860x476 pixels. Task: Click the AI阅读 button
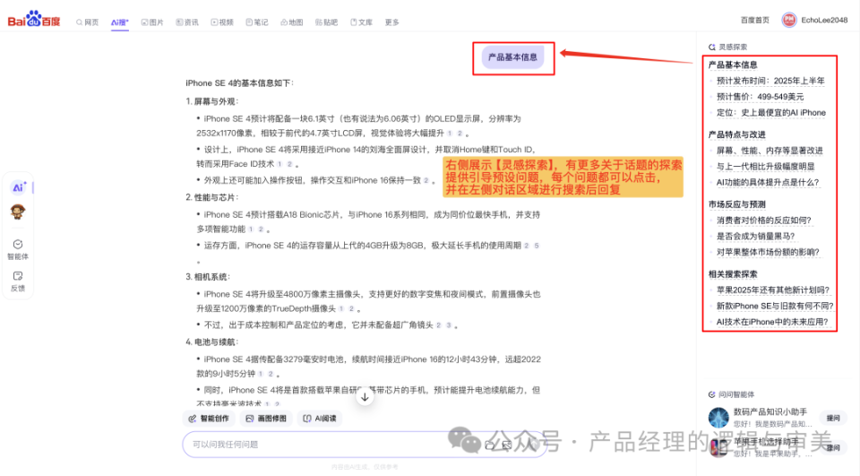point(320,419)
